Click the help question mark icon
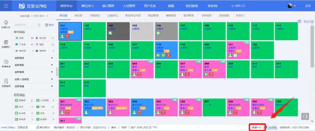 pyautogui.click(x=300, y=21)
